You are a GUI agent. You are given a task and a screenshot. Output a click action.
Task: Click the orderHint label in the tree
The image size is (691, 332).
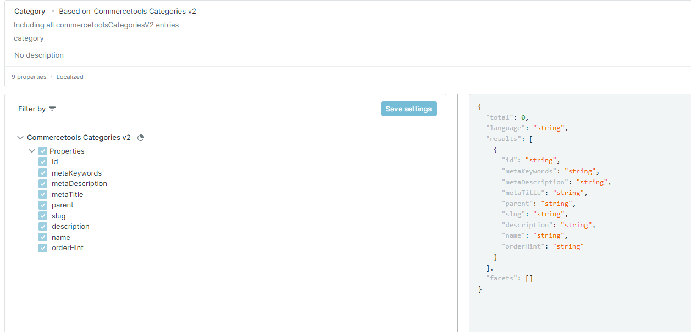(x=68, y=247)
